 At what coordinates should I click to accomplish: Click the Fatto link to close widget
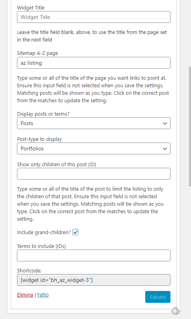point(43,295)
